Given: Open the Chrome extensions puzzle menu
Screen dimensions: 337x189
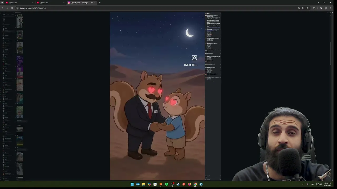Looking at the screenshot, I should click(314, 8).
